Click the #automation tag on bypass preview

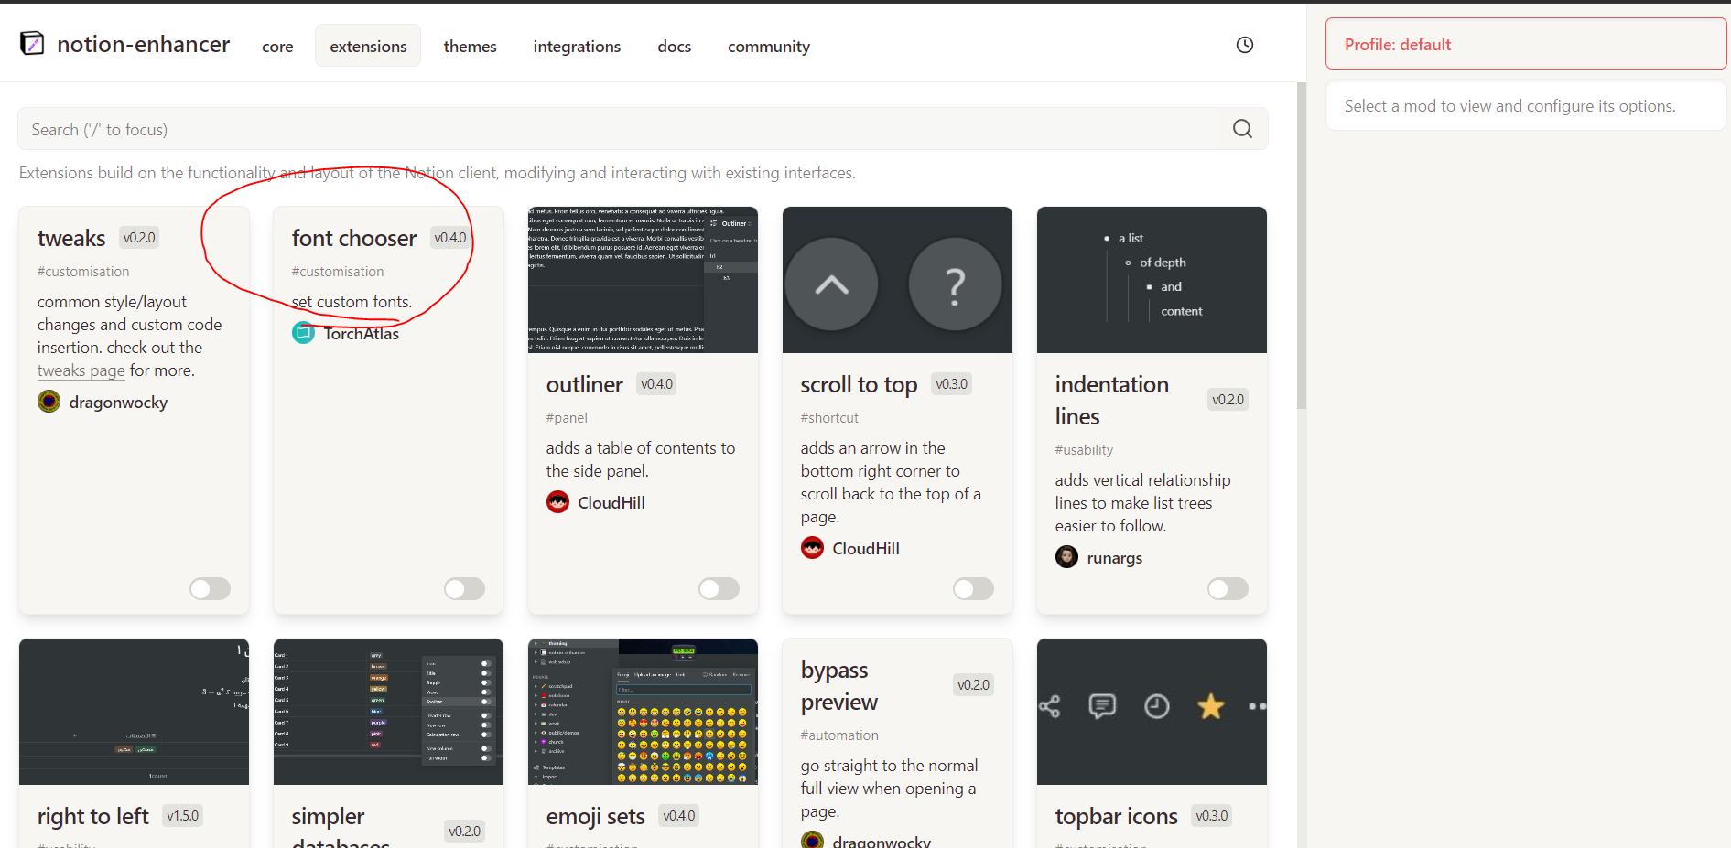[839, 735]
